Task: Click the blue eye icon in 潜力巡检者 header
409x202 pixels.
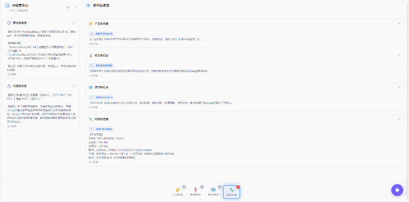Action: (x=91, y=87)
